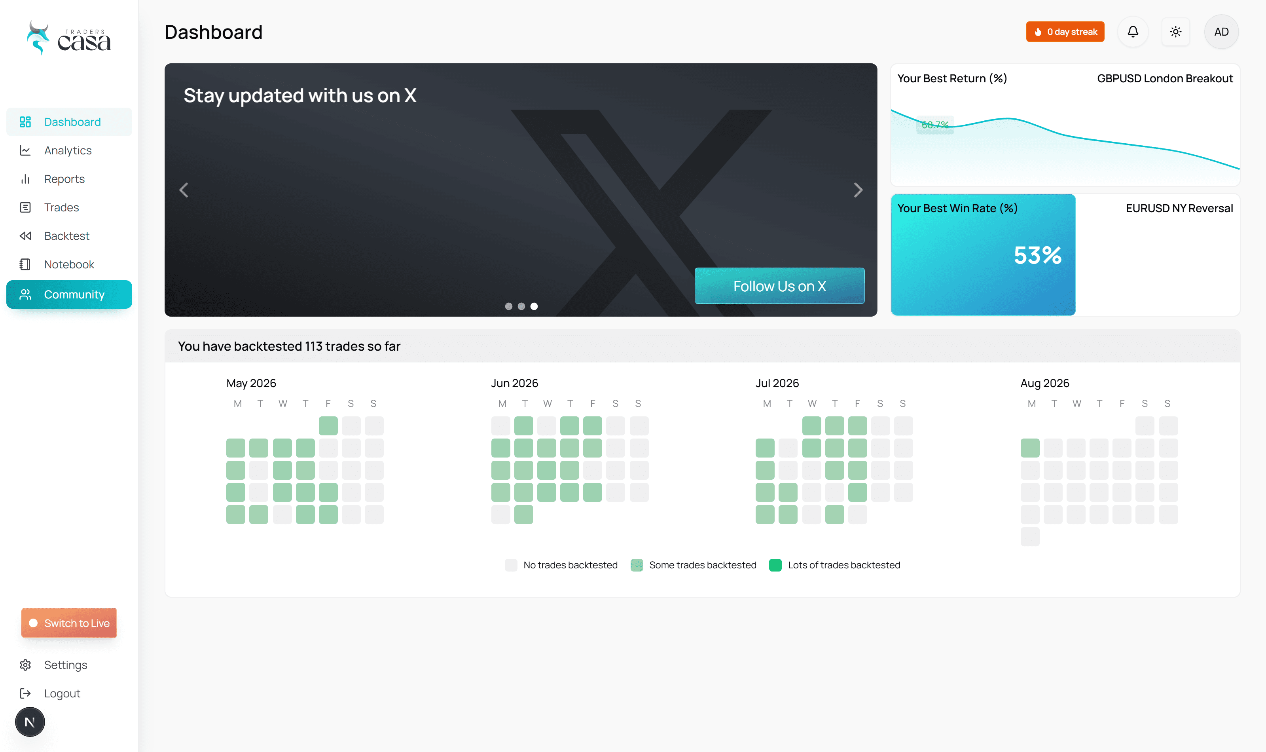This screenshot has height=752, width=1266.
Task: Click No trades backtested legend swatch
Action: click(x=511, y=565)
